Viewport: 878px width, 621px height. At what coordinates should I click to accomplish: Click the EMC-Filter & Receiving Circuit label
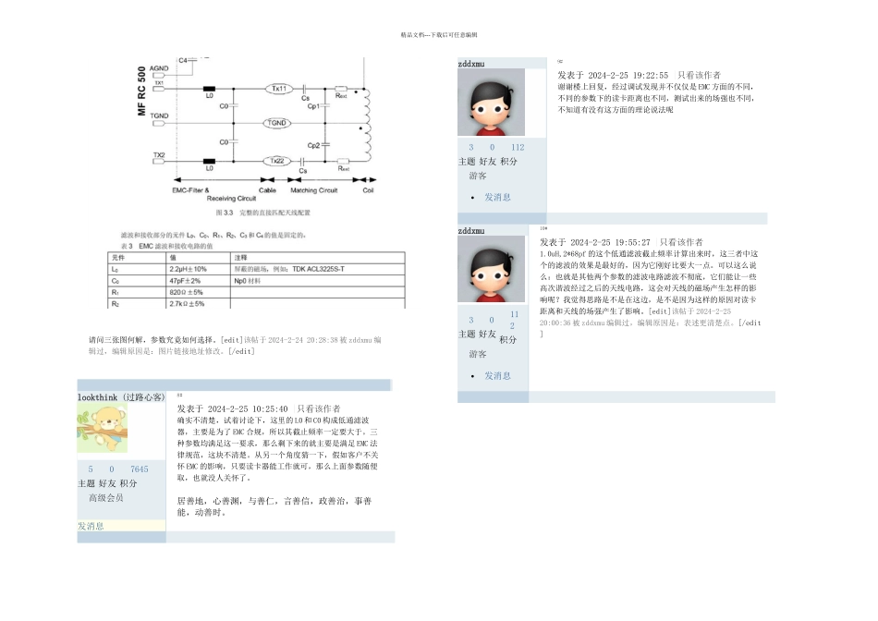coord(214,194)
